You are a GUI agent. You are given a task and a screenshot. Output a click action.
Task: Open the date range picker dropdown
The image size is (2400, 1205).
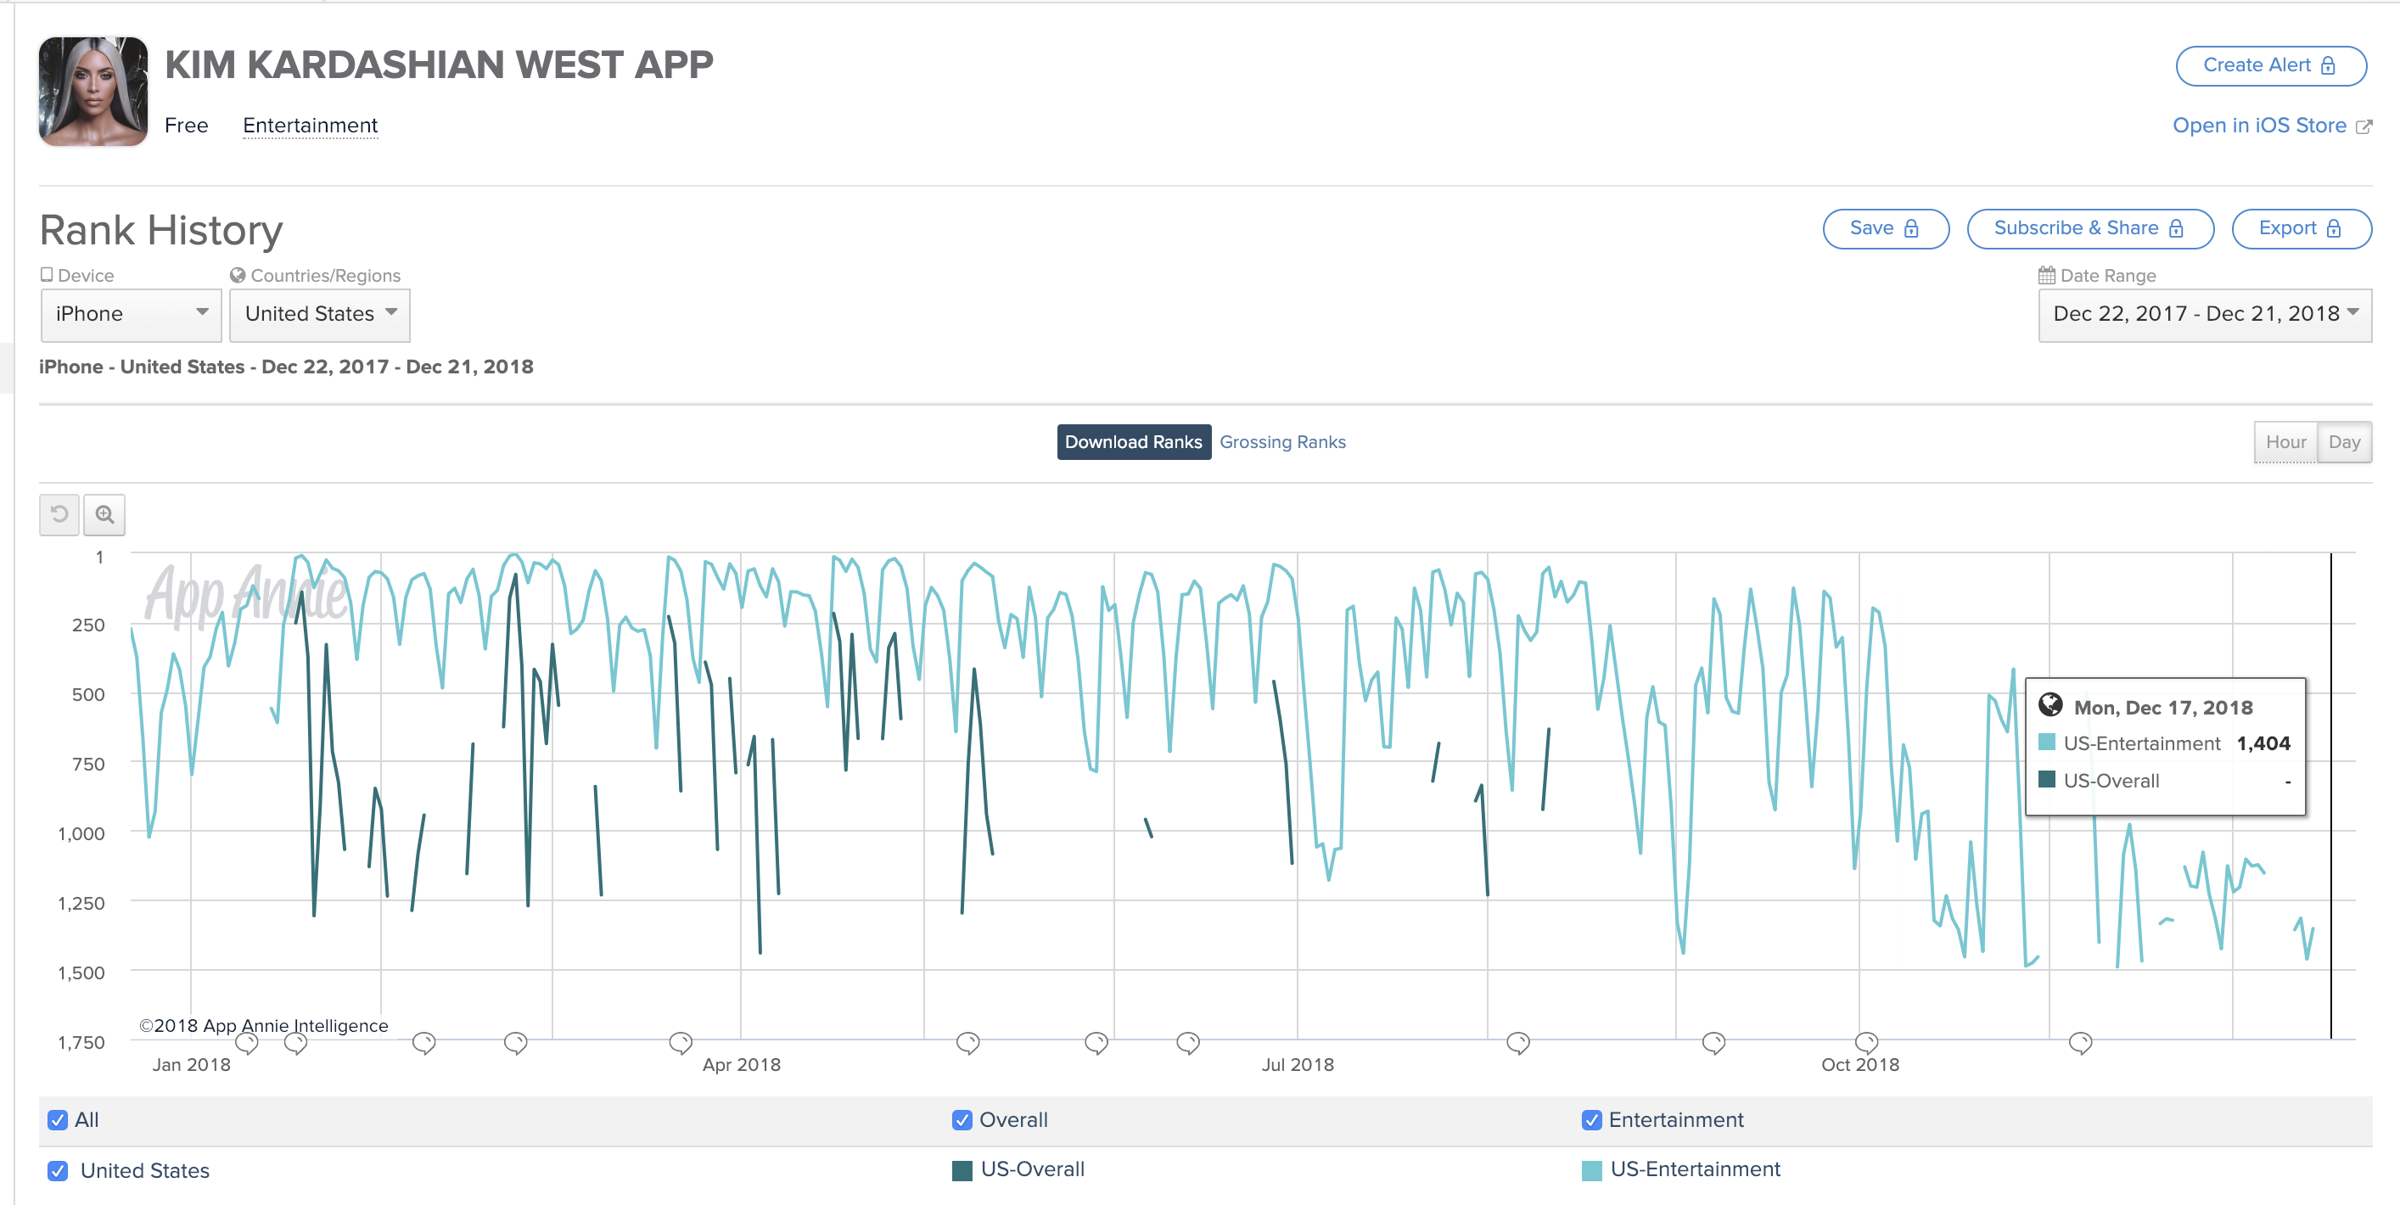coord(2204,314)
